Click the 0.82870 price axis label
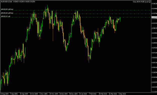The height and width of the screenshot is (95, 157). [x=154, y=82]
